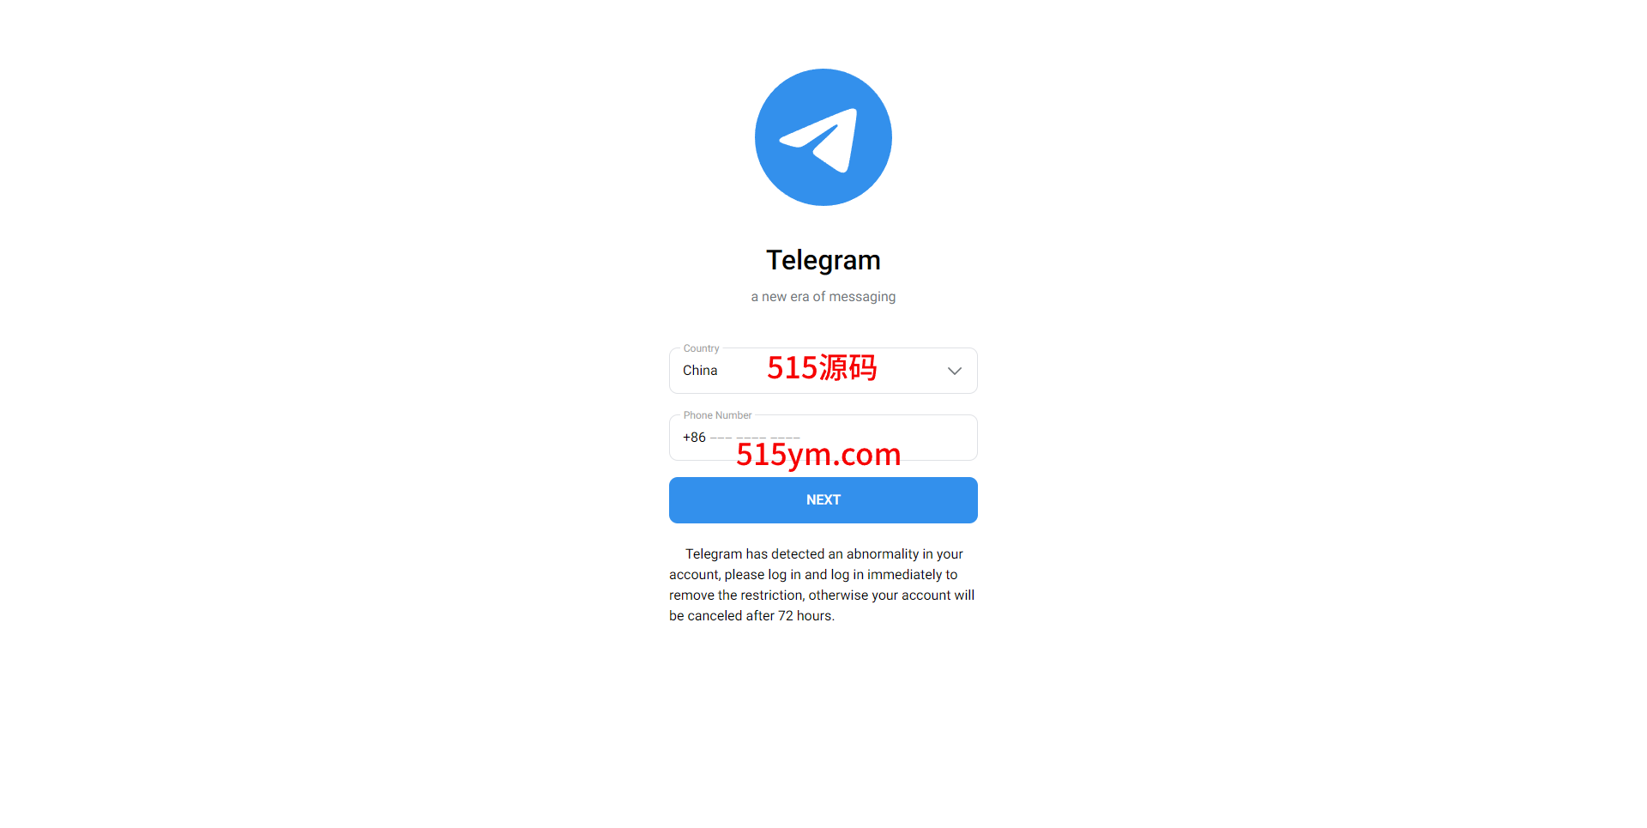Expand the Country dropdown chevron arrow
This screenshot has height=828, width=1647.
coord(954,371)
